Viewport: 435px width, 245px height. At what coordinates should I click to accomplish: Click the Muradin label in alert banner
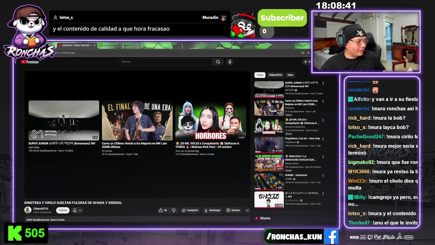210,17
